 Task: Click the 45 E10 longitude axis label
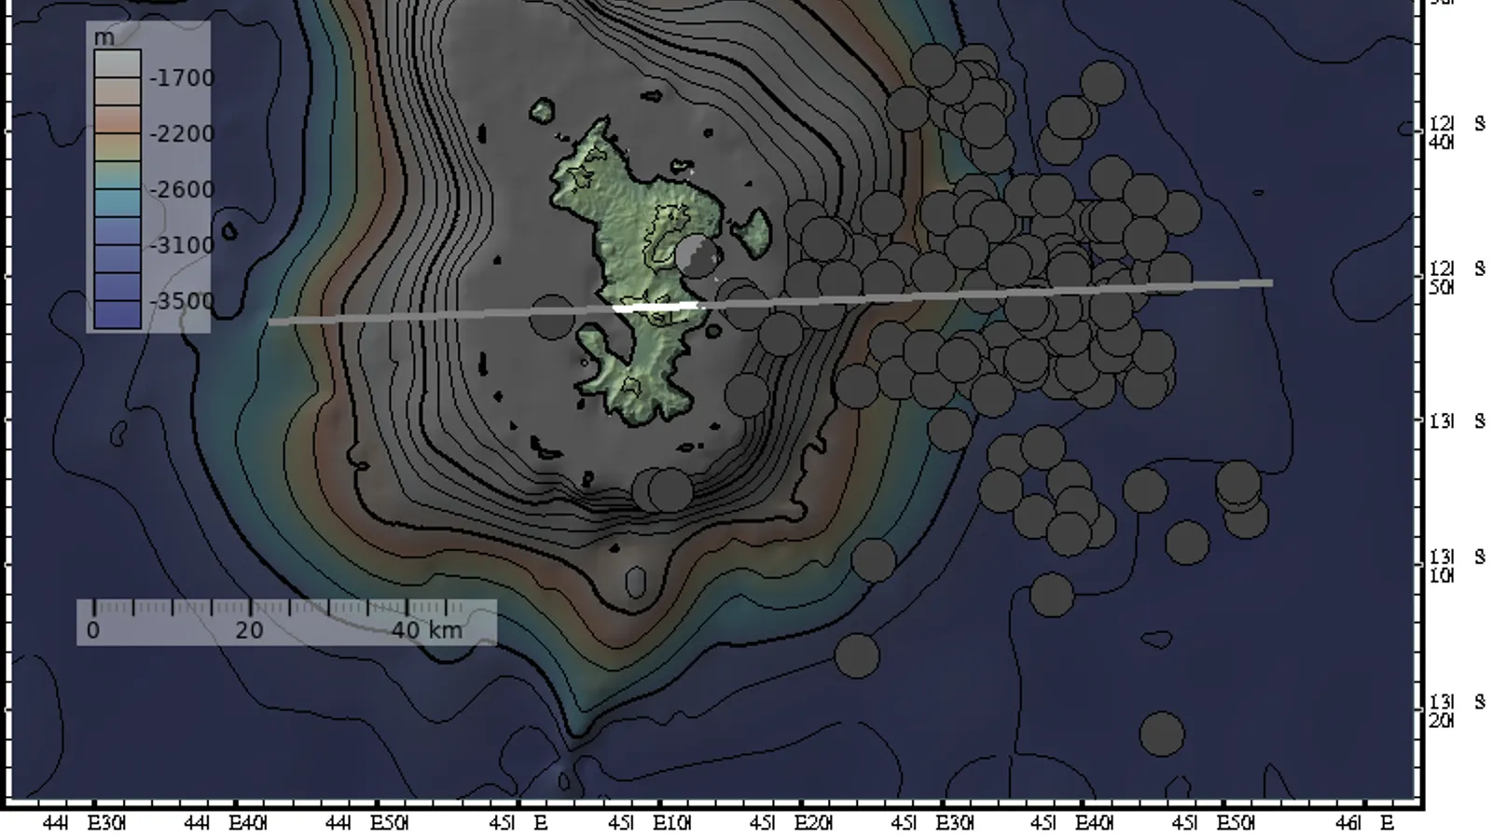(649, 823)
